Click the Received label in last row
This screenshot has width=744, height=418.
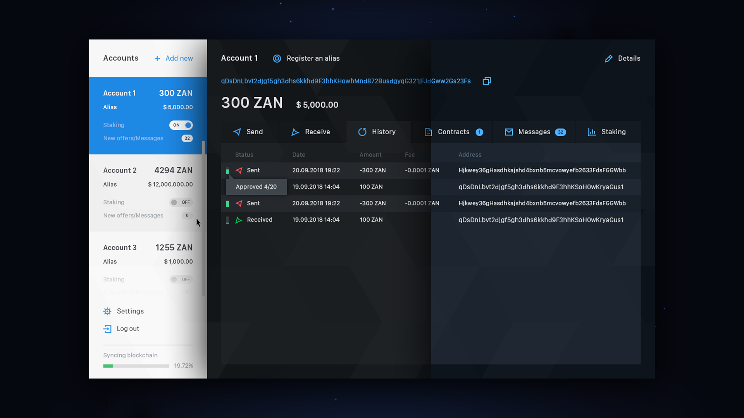[x=260, y=220]
